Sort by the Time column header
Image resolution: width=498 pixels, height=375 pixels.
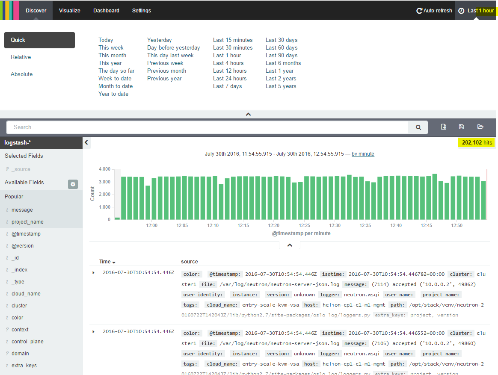[107, 262]
